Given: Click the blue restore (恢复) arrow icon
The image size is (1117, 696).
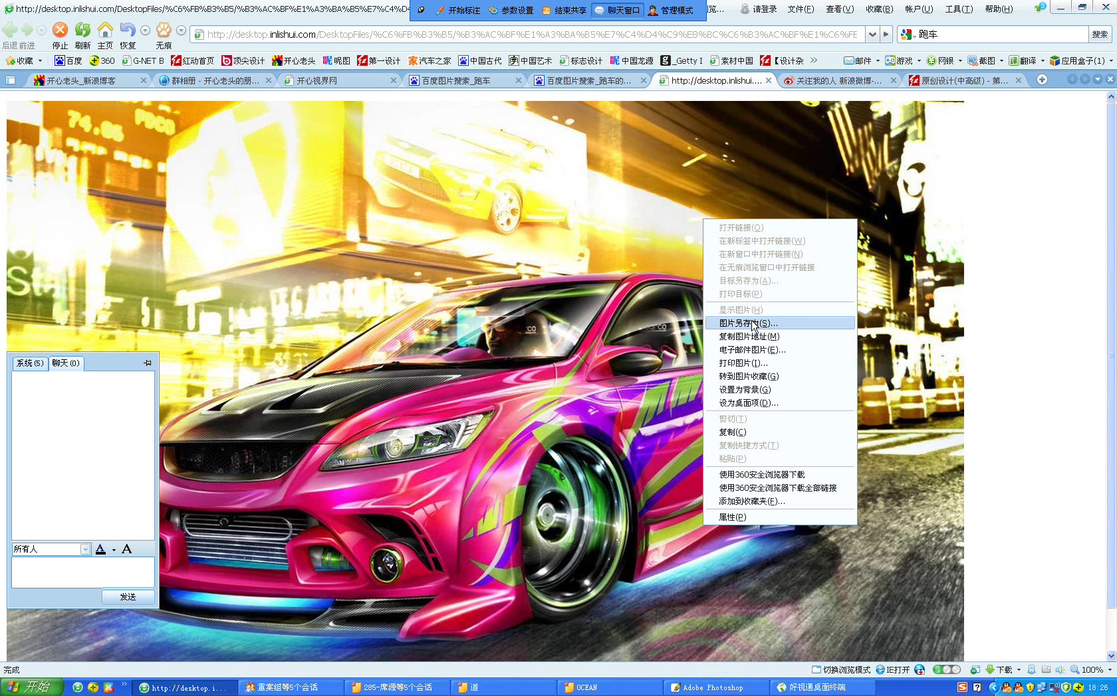Looking at the screenshot, I should point(128,30).
